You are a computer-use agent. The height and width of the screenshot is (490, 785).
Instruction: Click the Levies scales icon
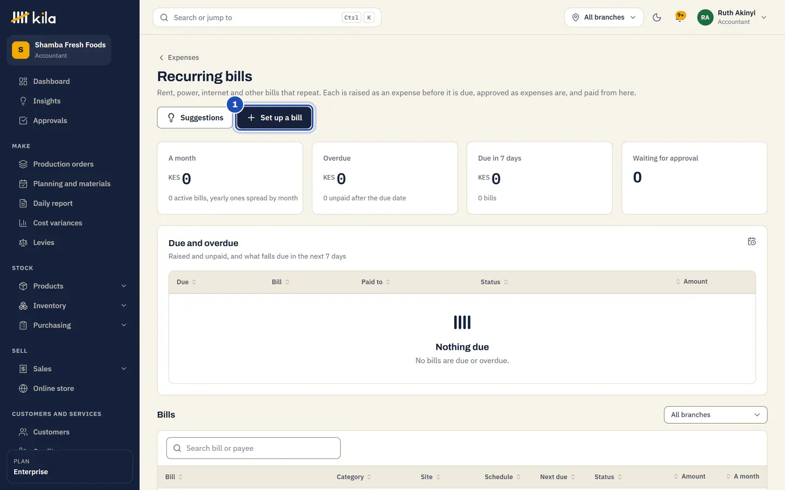pos(23,243)
